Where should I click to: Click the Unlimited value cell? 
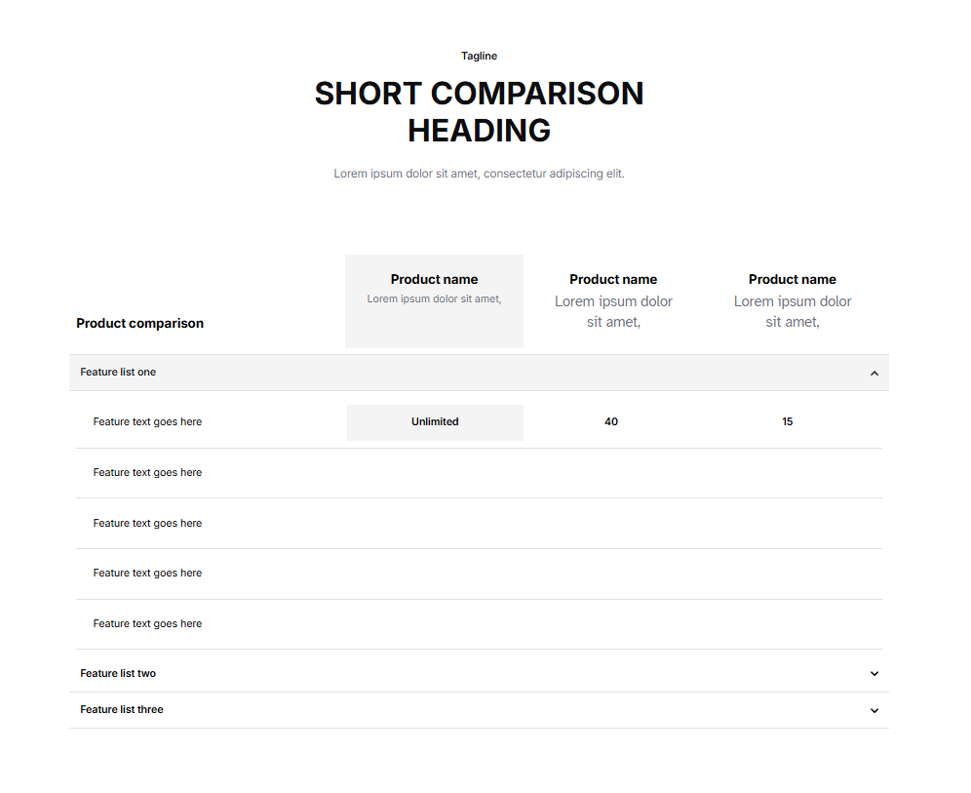[435, 422]
